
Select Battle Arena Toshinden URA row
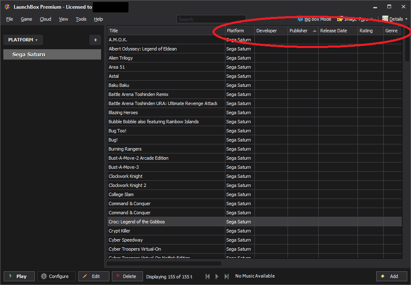pyautogui.click(x=254, y=103)
